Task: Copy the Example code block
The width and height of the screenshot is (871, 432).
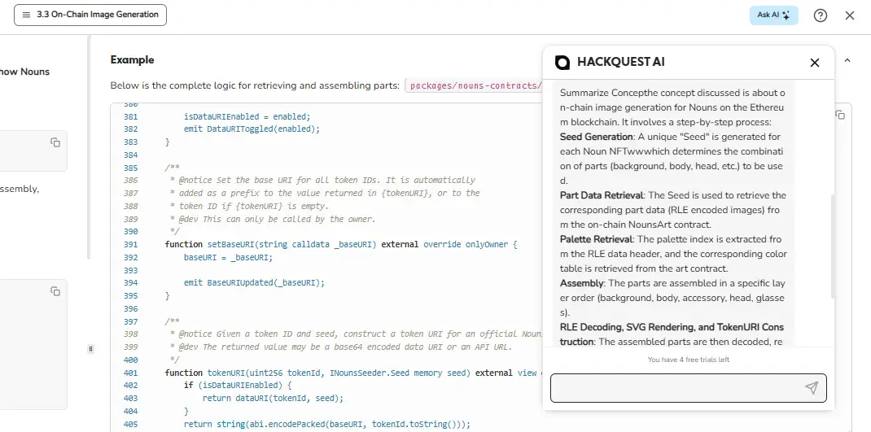Action: point(840,116)
